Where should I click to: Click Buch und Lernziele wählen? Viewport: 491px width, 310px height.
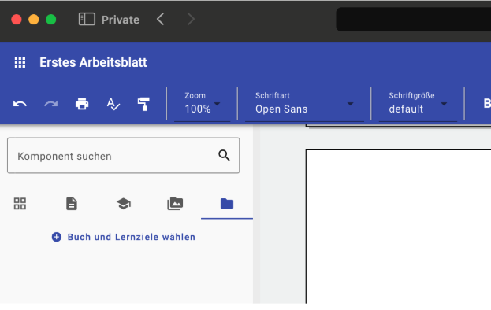[124, 237]
